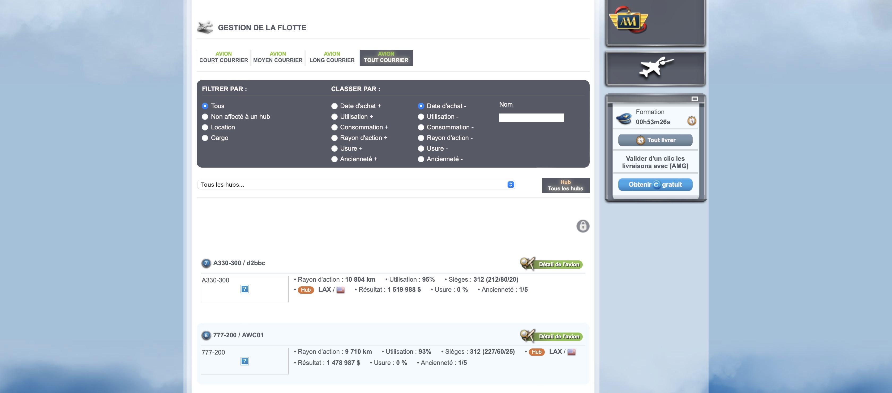Click the pilot cap Formation icon
This screenshot has height=393, width=892.
[624, 118]
